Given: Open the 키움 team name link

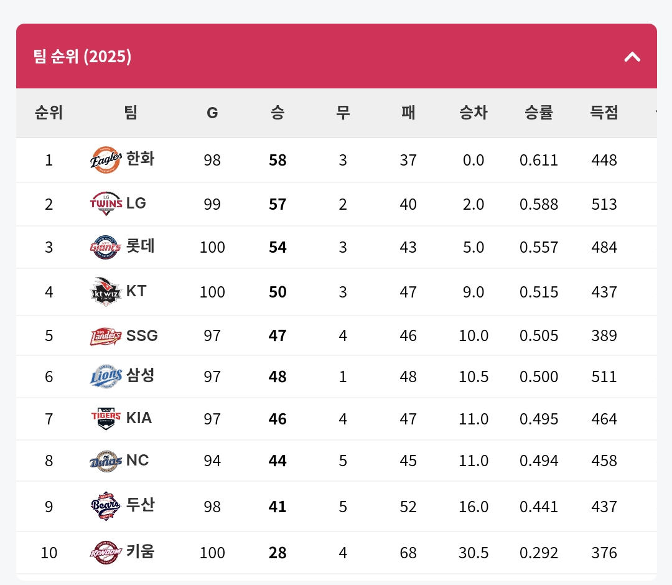Looking at the screenshot, I should [x=140, y=552].
